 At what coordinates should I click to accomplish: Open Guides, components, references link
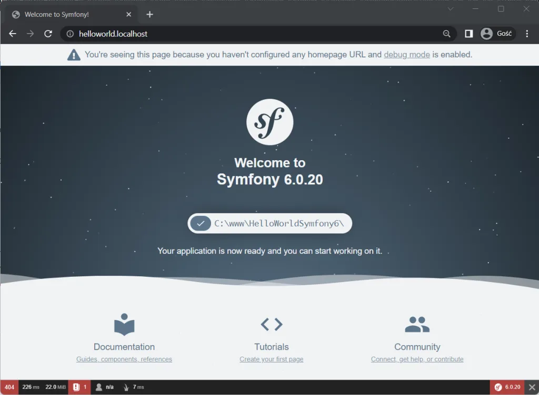pos(124,359)
